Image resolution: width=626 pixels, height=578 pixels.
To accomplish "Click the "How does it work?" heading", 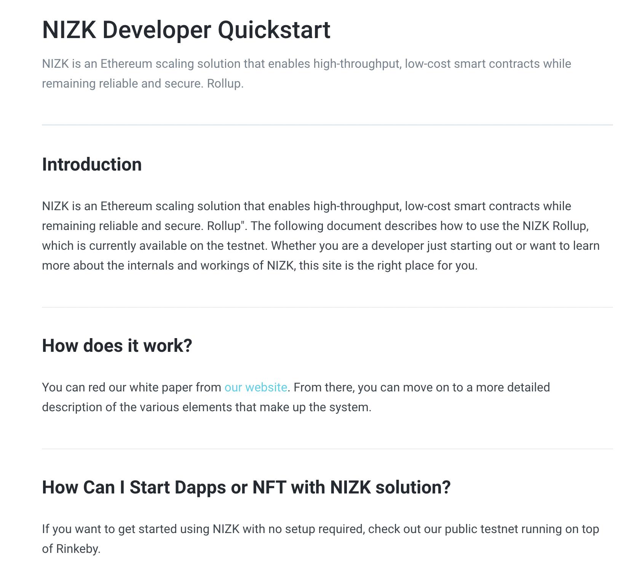I will (117, 346).
